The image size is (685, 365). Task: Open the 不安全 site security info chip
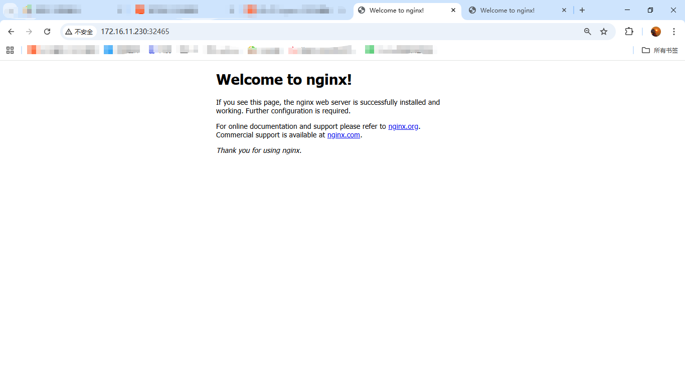coord(79,32)
